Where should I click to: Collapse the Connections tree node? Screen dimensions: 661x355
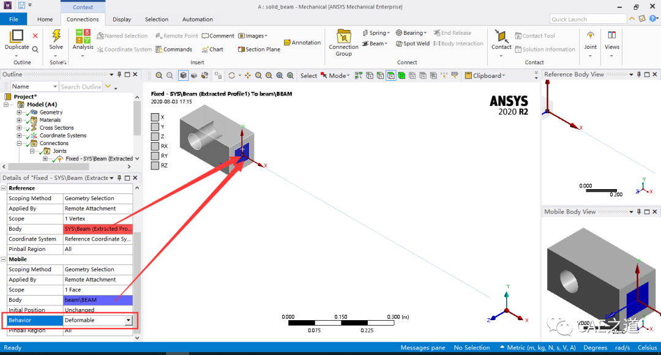pyautogui.click(x=19, y=143)
